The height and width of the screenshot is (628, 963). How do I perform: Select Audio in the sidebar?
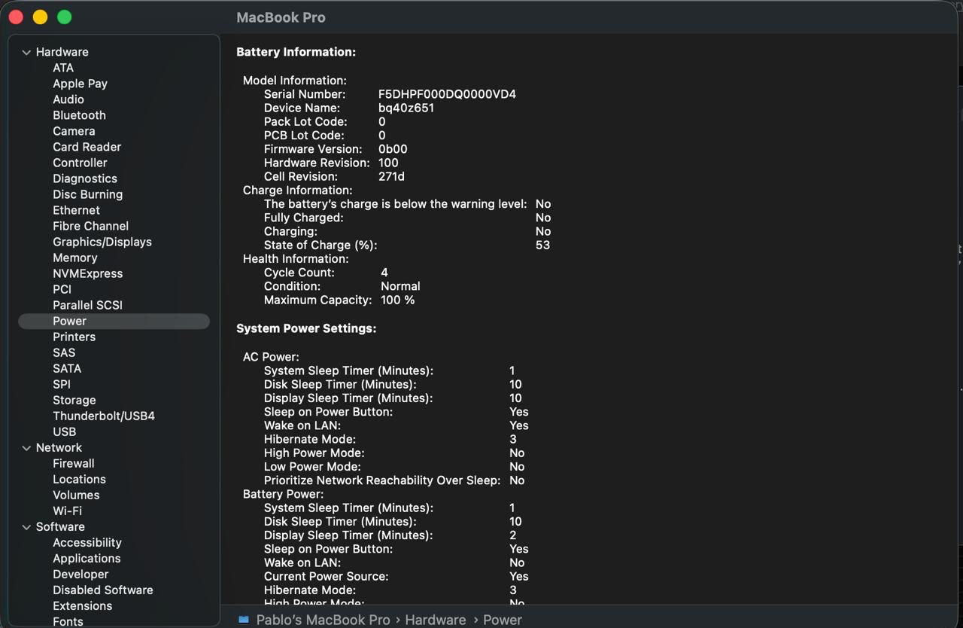[x=68, y=99]
